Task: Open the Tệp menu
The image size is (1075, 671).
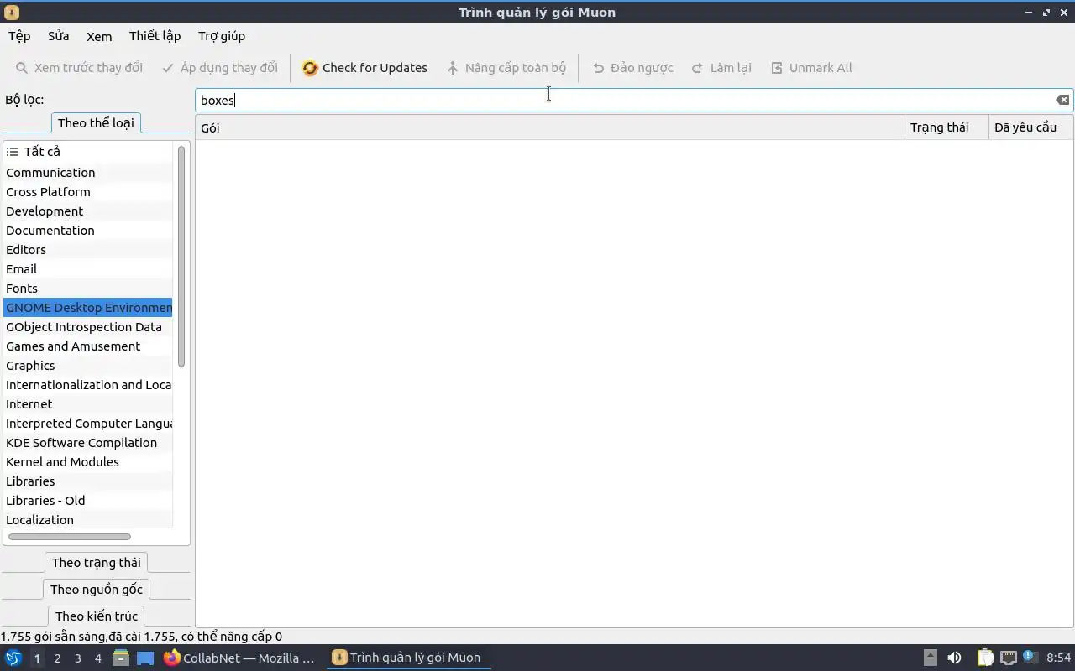Action: [19, 36]
